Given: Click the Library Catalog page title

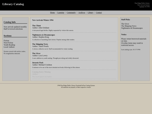Looking at the screenshot, I should 13,4.
